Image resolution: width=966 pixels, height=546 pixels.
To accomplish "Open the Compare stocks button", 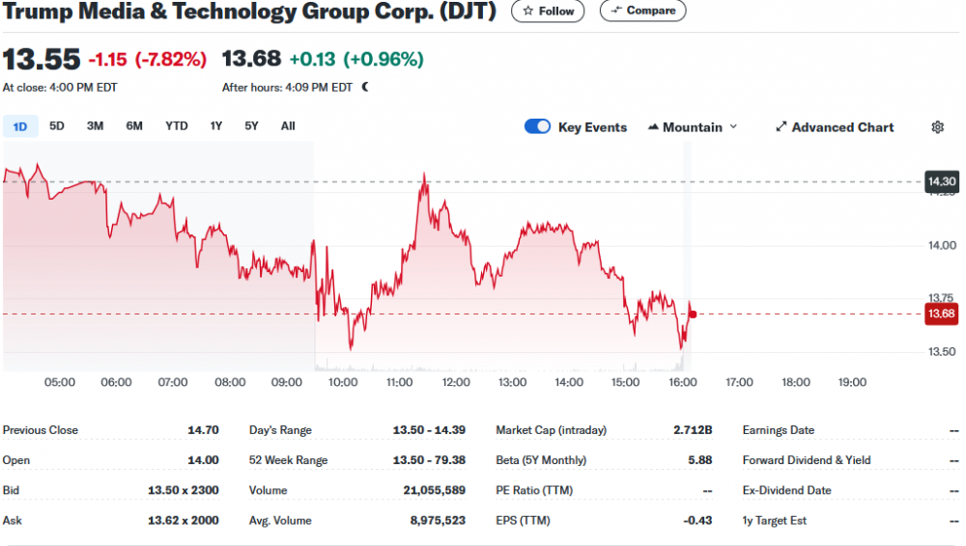I will click(x=642, y=12).
